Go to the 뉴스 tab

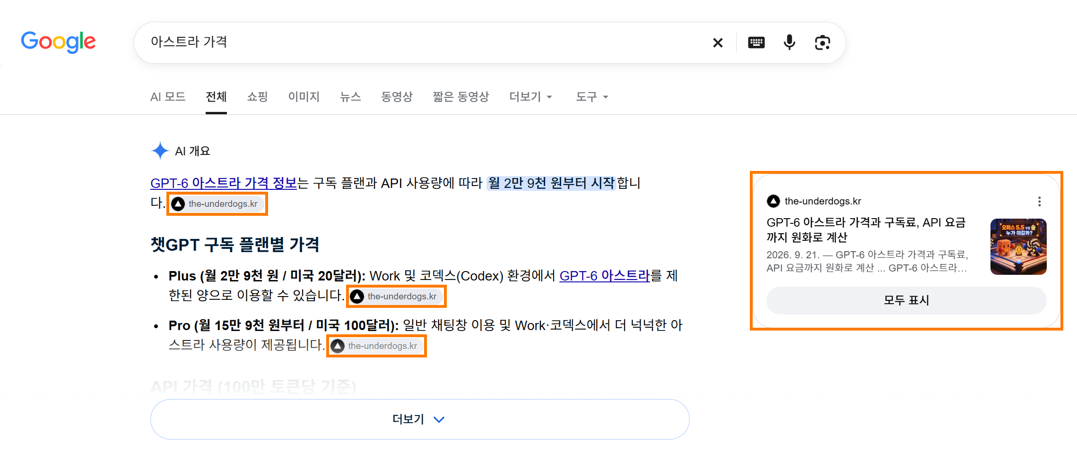(x=350, y=97)
